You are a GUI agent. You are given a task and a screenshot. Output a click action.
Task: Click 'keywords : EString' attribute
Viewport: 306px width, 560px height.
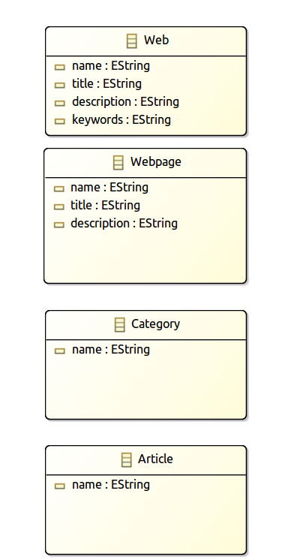[x=121, y=119]
